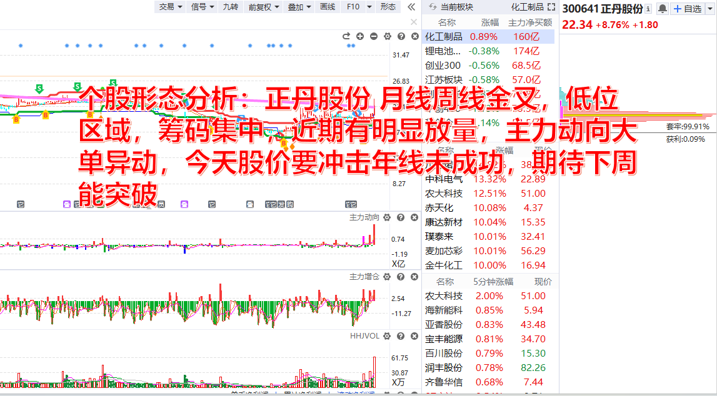
Task: Click the 形态 pattern button
Action: 388,7
